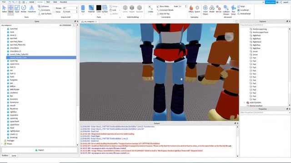Choose the Rotate tool

[x=23, y=9]
